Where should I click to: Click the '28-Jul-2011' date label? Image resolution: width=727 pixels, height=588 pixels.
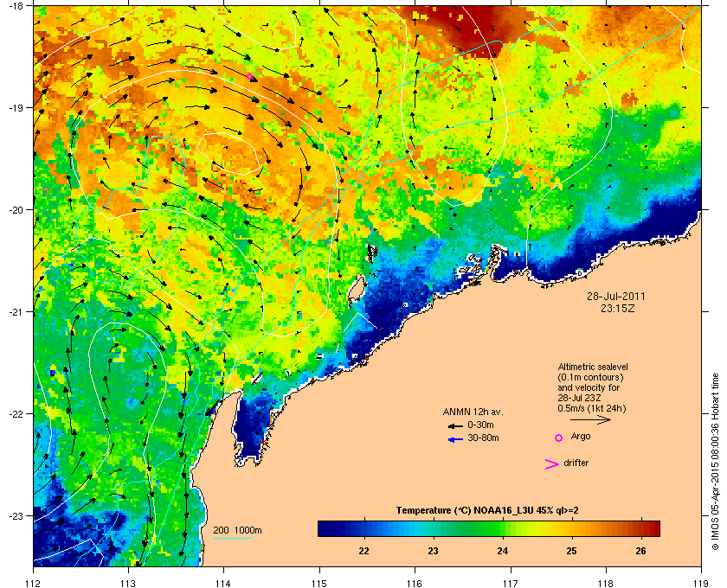[615, 297]
